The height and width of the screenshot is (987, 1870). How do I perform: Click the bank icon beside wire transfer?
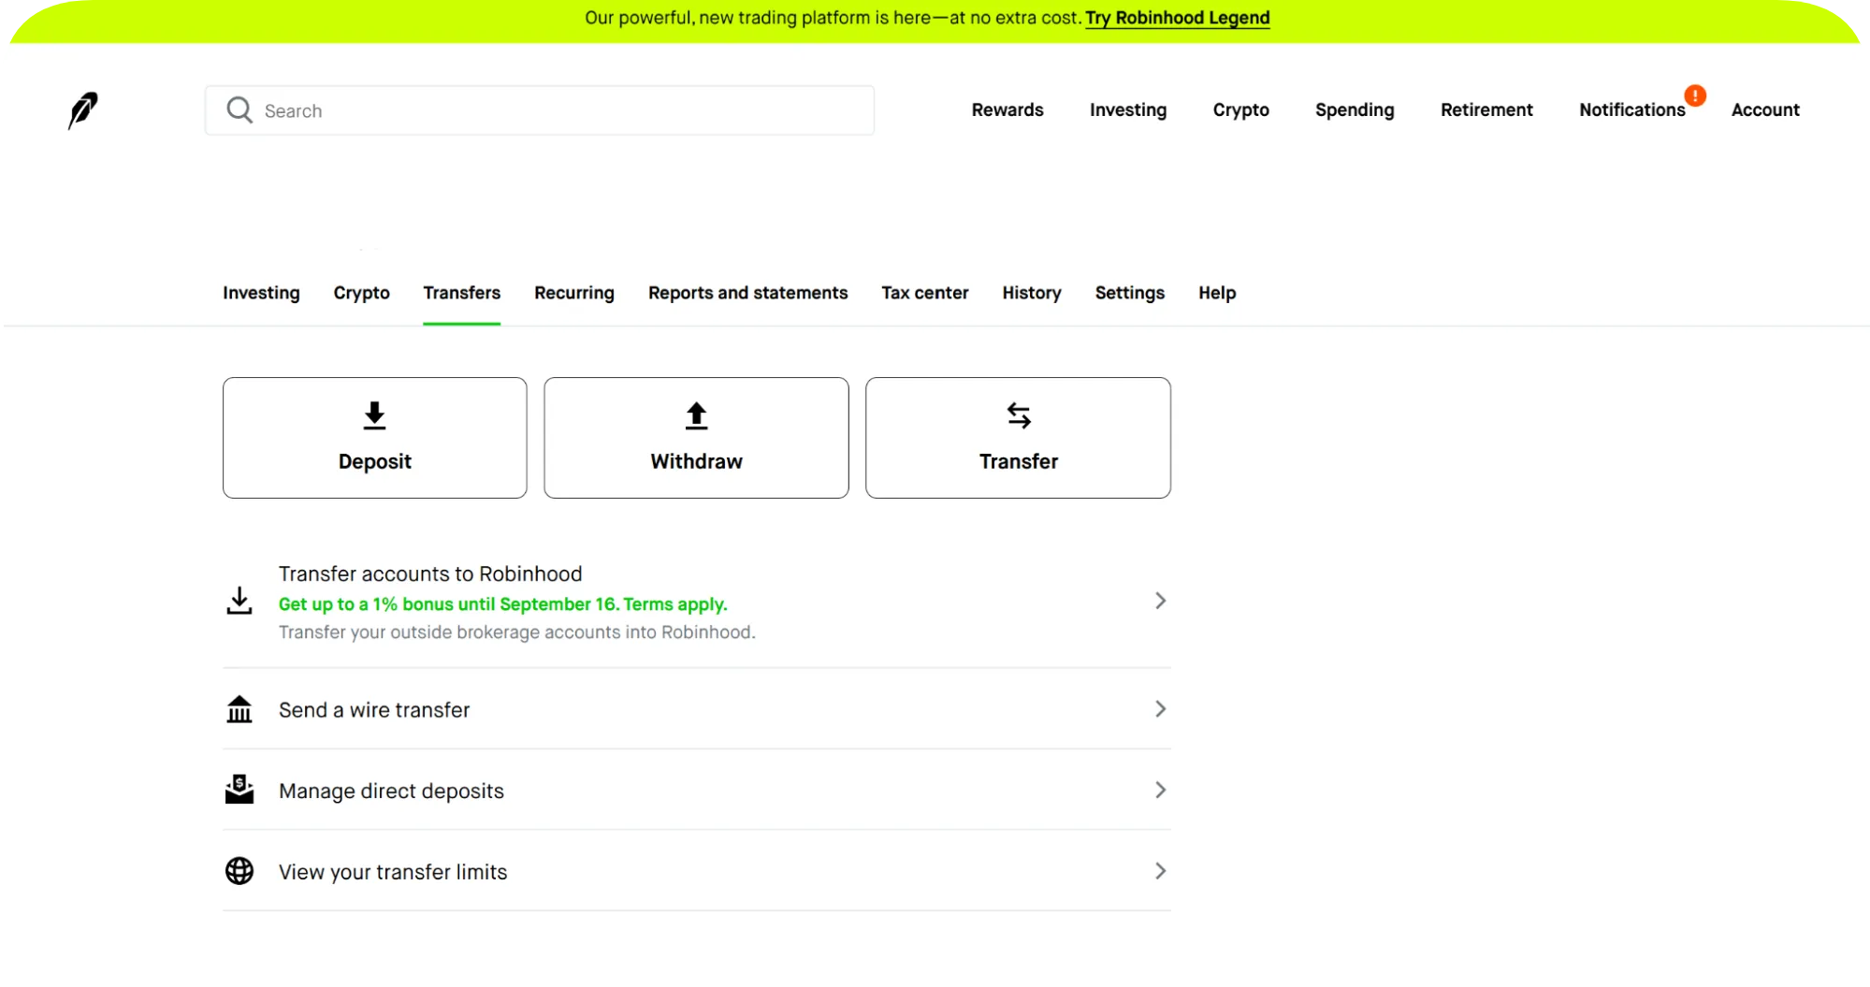[x=239, y=710]
